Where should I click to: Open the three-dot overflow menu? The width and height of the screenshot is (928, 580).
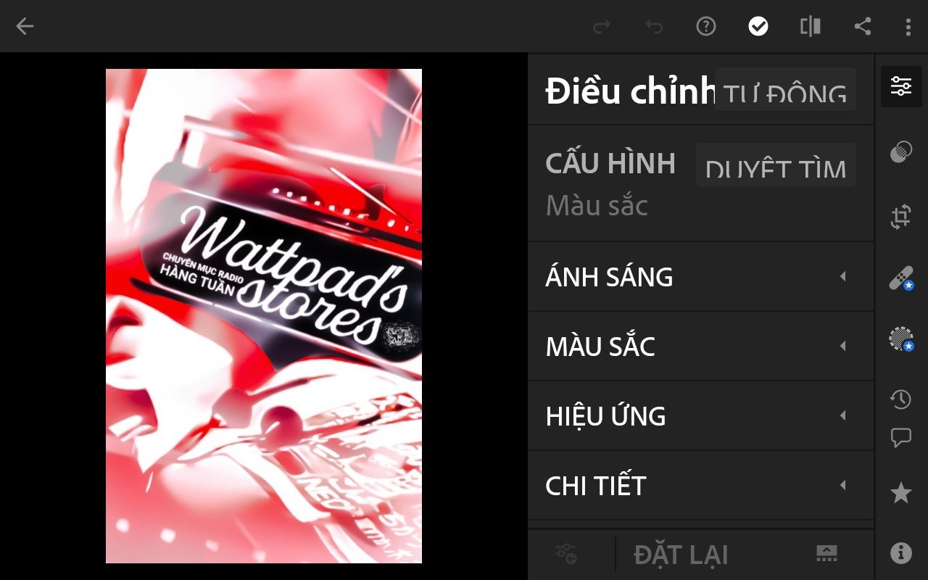tap(908, 27)
